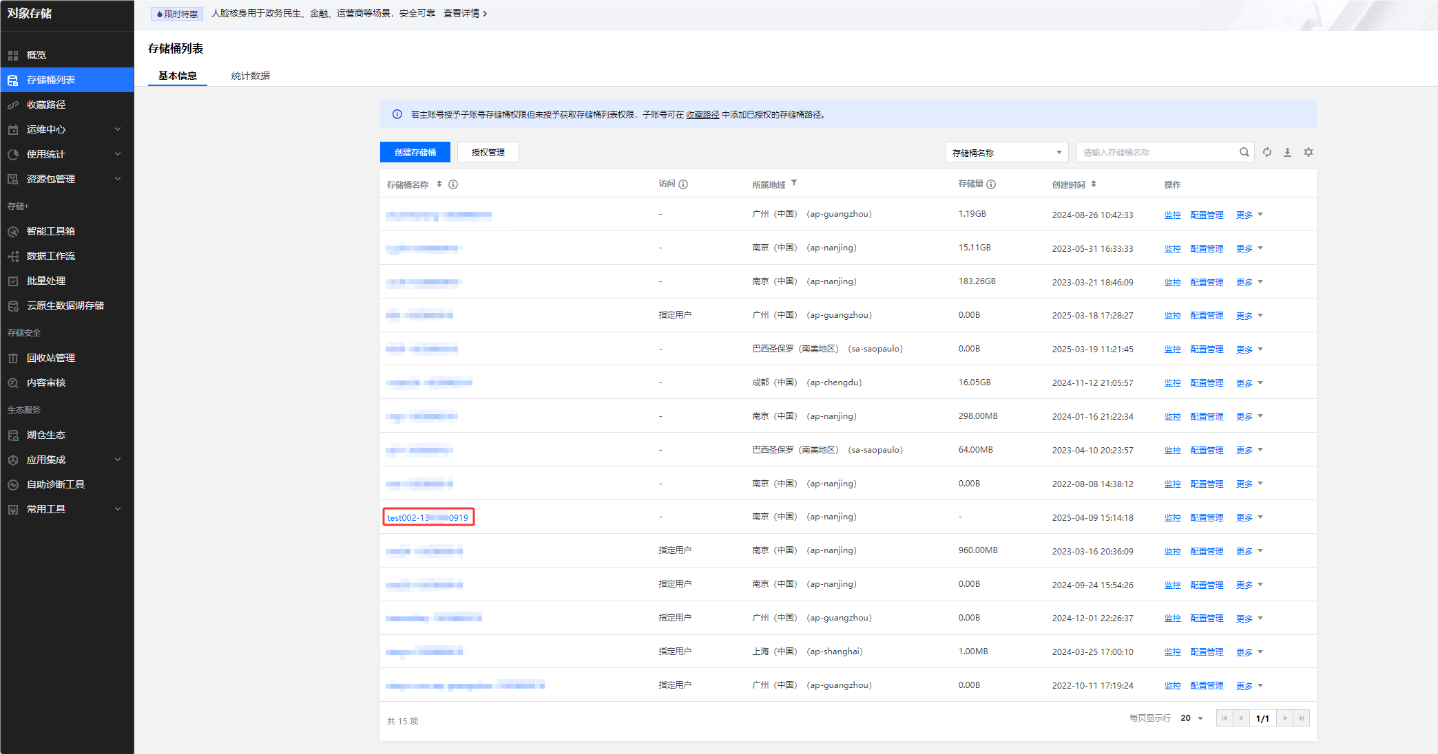This screenshot has width=1438, height=754.
Task: Click the 收藏路径 link icon in sidebar
Action: click(x=13, y=105)
